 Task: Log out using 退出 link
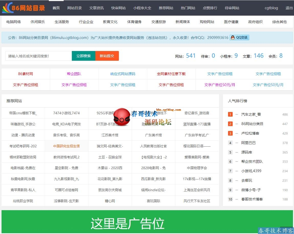point(289,8)
